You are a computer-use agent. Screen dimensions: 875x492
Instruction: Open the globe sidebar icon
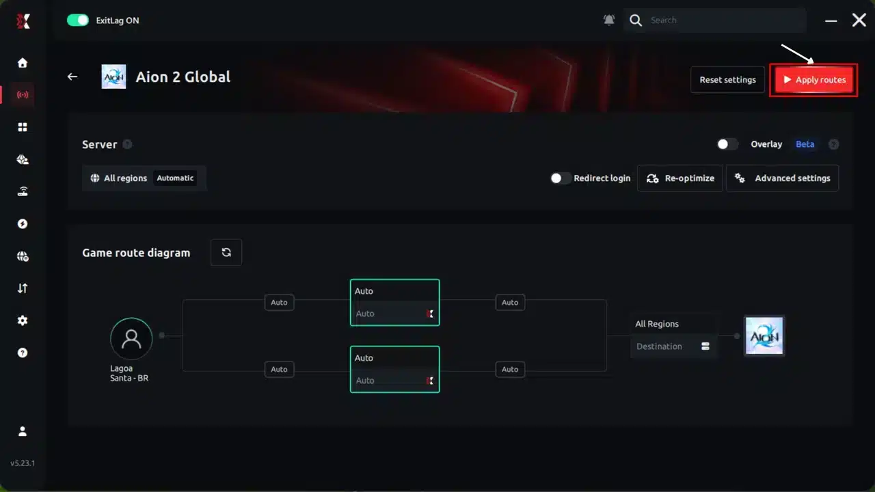(x=23, y=256)
